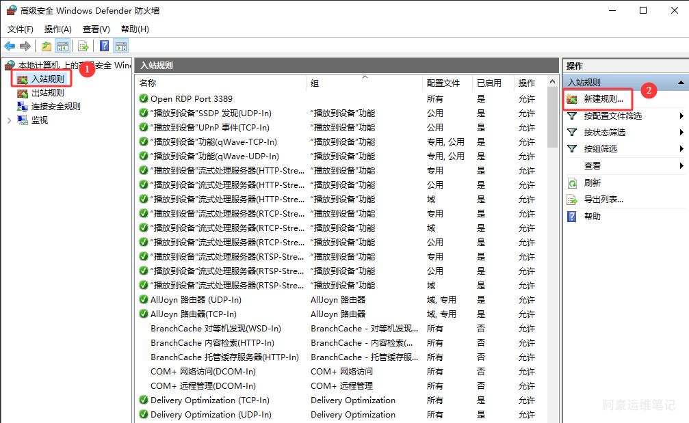Click the funnel icon beside 按组筛选

tap(572, 149)
